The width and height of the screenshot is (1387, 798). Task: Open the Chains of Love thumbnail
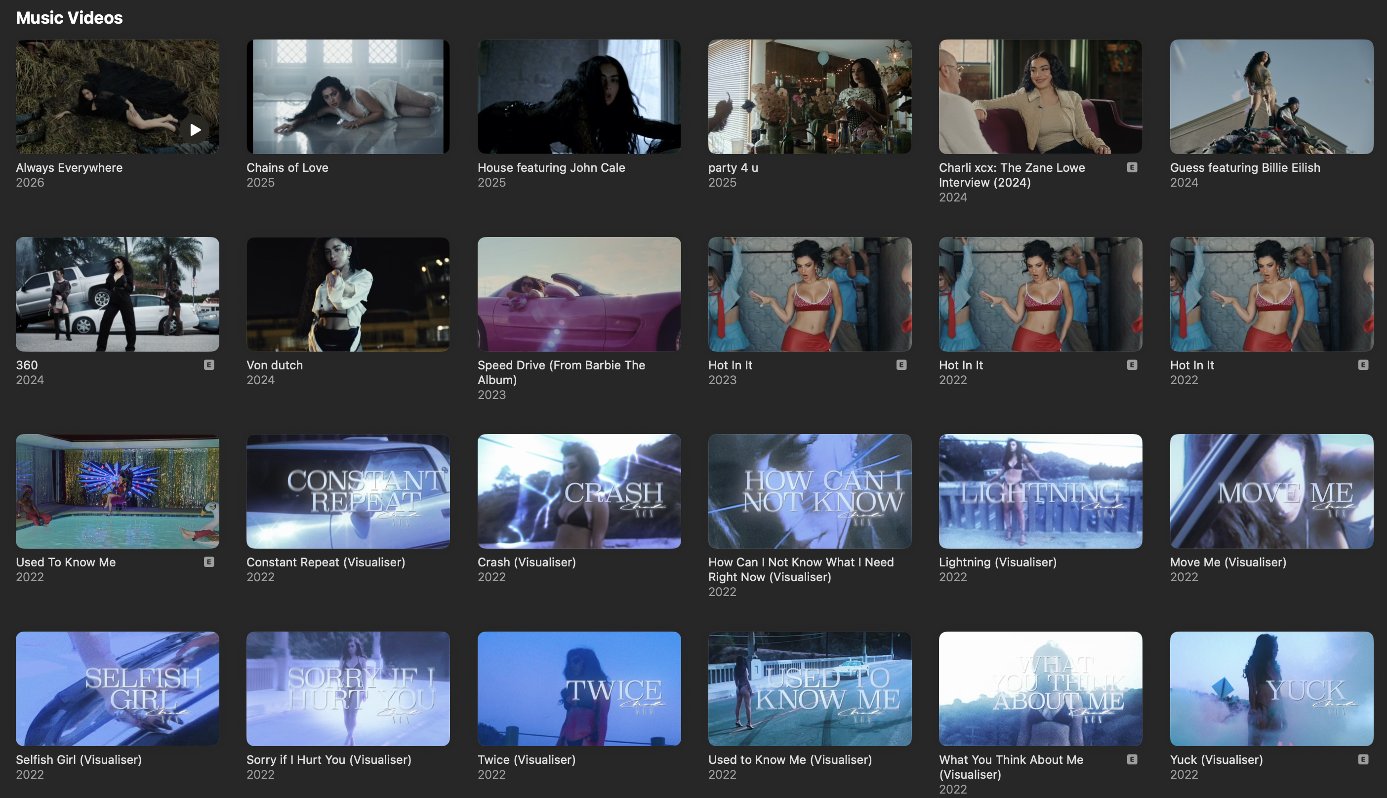[348, 96]
